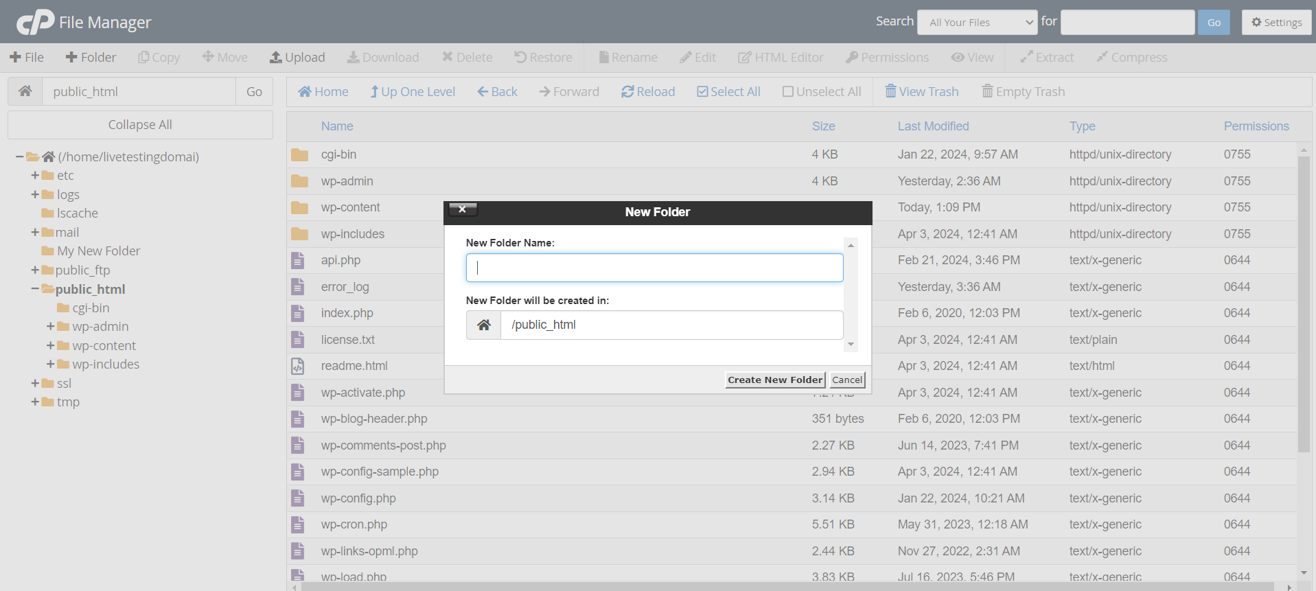This screenshot has width=1316, height=591.
Task: Expand the wp-content tree node
Action: pos(51,346)
